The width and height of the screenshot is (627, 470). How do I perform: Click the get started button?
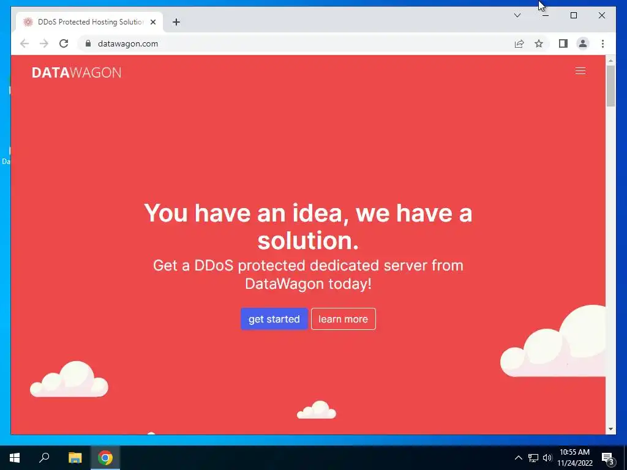pos(274,319)
